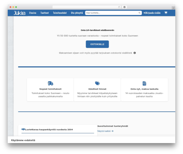Image resolution: width=183 pixels, height=154 pixels.
Task: Open the Etusivu menu item
Action: coord(33,13)
